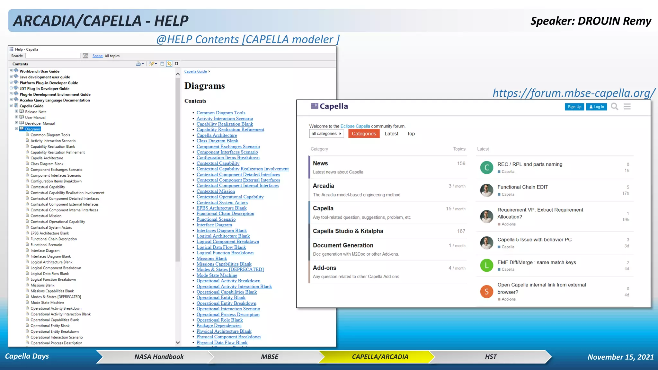
Task: Click the Capella Guide breadcrumb link
Action: (x=195, y=71)
